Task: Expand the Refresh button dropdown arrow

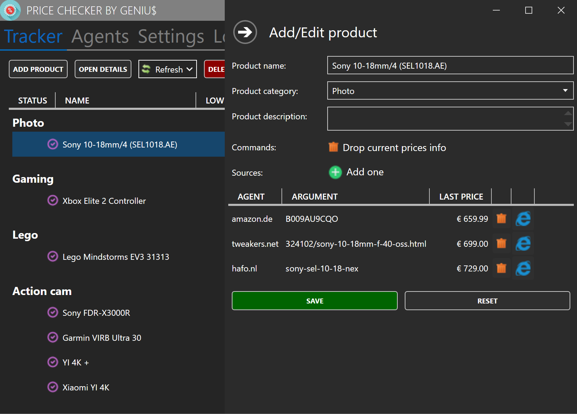Action: [190, 69]
